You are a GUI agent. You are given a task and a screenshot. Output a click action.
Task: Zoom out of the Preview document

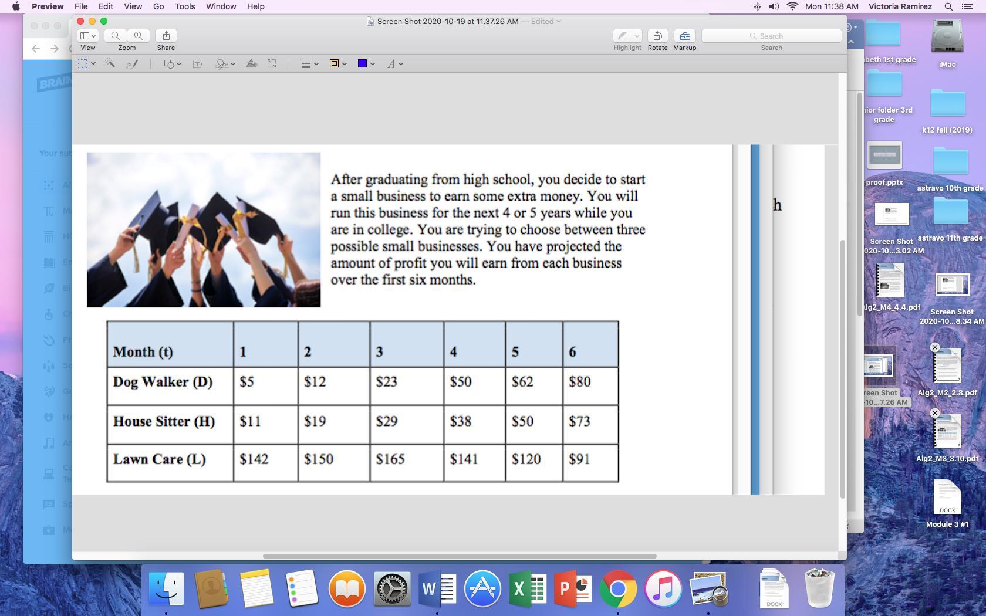pos(116,36)
